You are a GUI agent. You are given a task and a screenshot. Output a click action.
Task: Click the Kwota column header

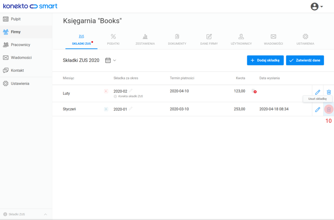click(240, 78)
